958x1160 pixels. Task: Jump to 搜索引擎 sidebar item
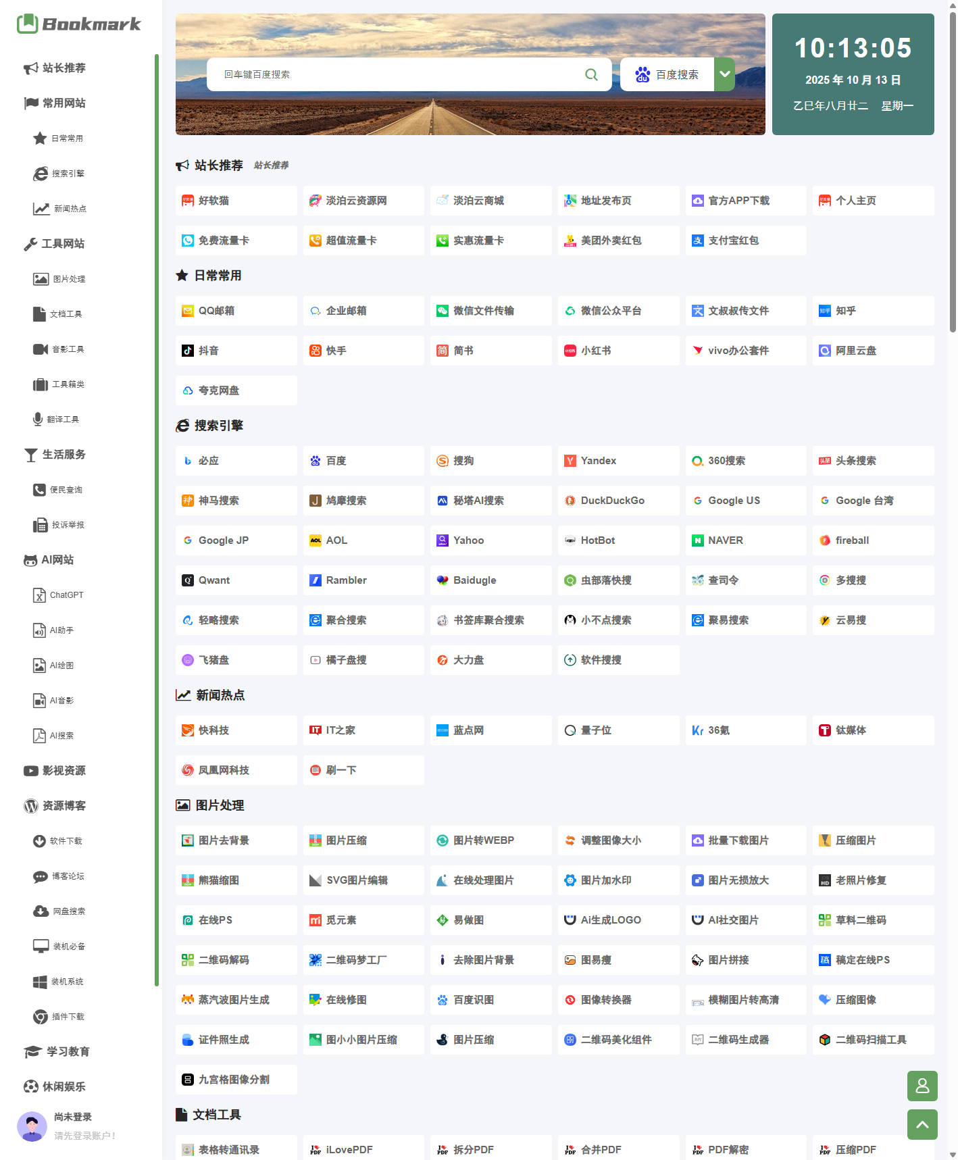pyautogui.click(x=59, y=173)
